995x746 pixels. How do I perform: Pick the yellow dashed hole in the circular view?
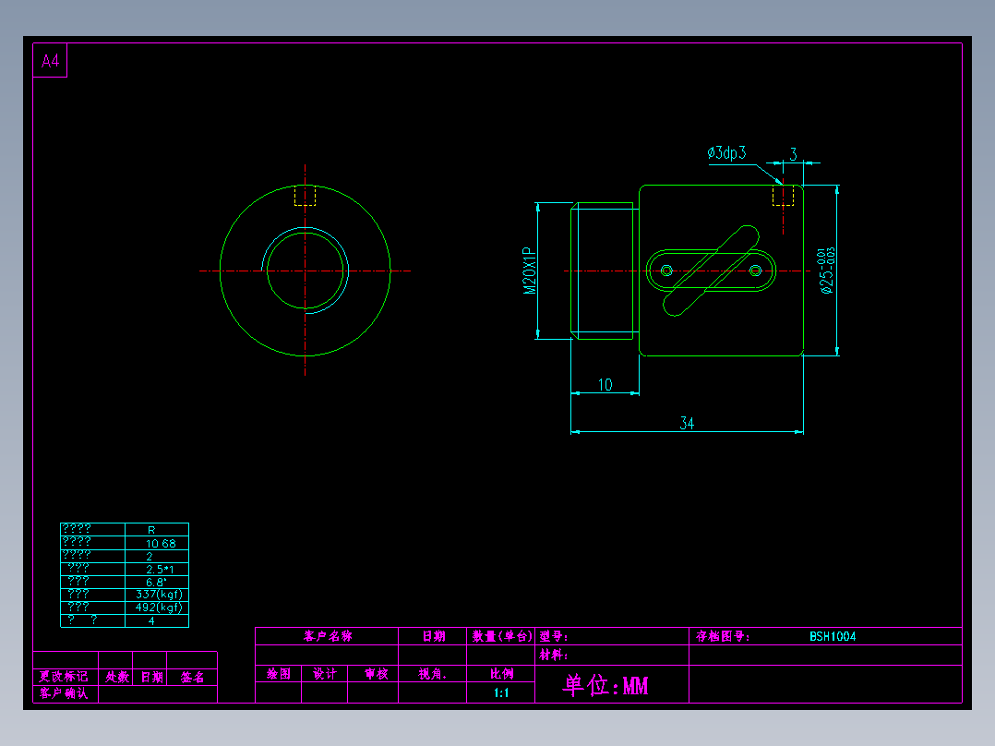tap(306, 196)
